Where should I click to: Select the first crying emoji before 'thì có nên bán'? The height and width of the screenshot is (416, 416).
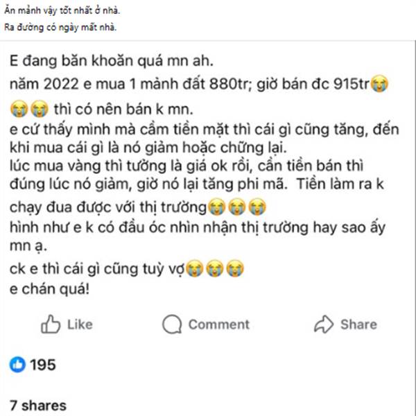click(x=19, y=109)
